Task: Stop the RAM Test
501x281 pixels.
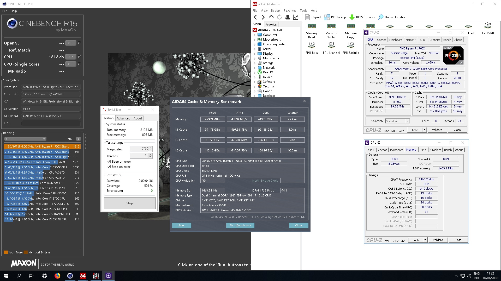Action: coord(130,203)
